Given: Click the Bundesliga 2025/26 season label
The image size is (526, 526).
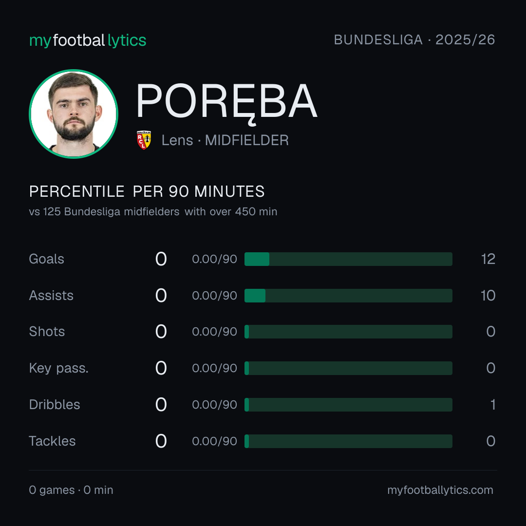Looking at the screenshot, I should 414,40.
